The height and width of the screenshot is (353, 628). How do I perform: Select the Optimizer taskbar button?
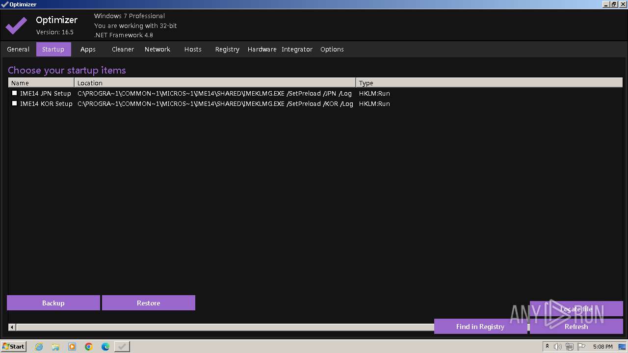pos(122,347)
